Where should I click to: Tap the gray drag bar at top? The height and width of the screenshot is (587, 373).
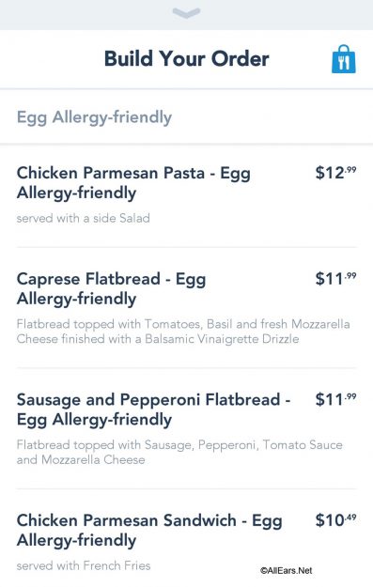(186, 15)
